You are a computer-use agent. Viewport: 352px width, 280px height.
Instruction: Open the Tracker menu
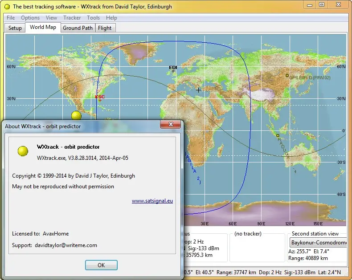pos(72,18)
